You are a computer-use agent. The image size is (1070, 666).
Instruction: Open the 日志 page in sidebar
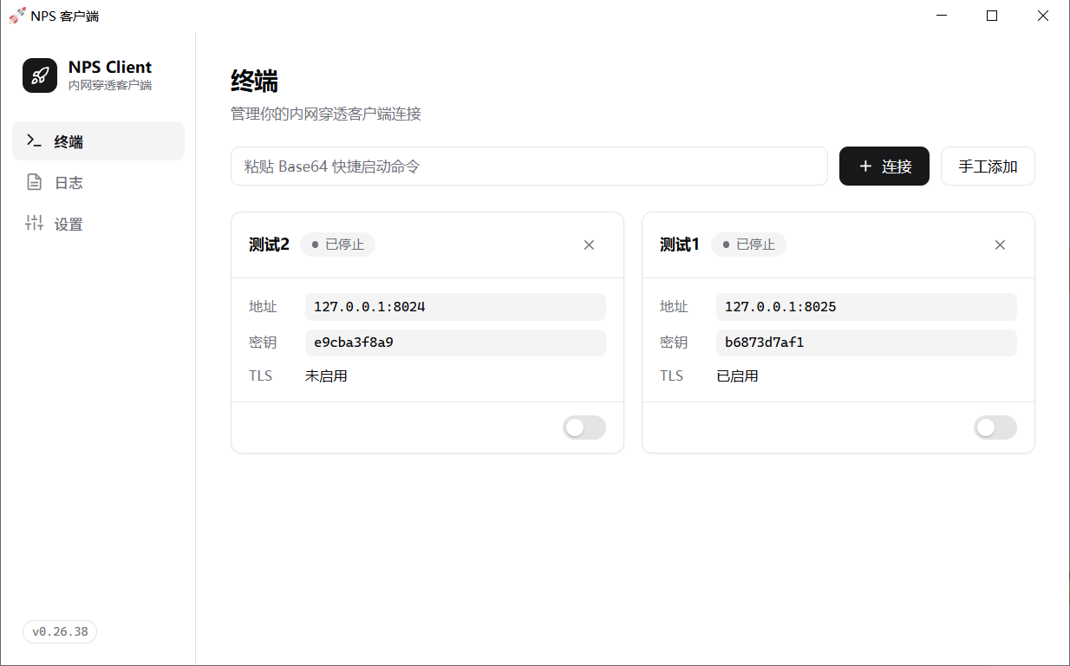click(x=98, y=183)
